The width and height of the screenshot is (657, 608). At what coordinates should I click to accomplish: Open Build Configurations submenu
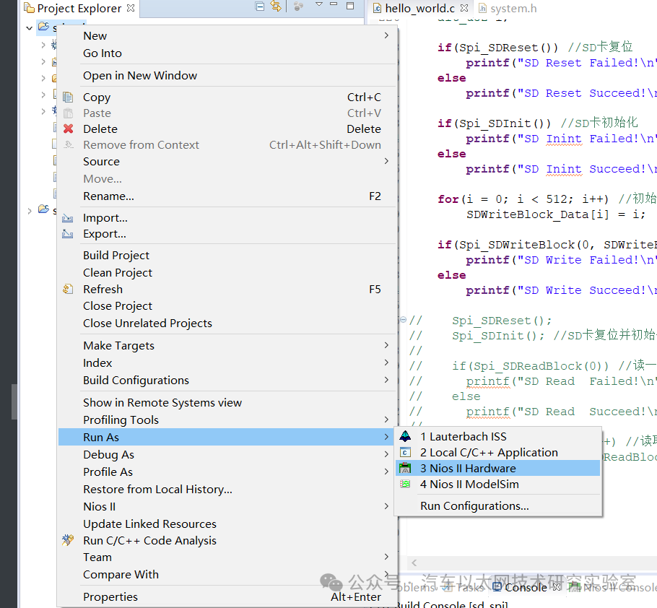point(227,380)
